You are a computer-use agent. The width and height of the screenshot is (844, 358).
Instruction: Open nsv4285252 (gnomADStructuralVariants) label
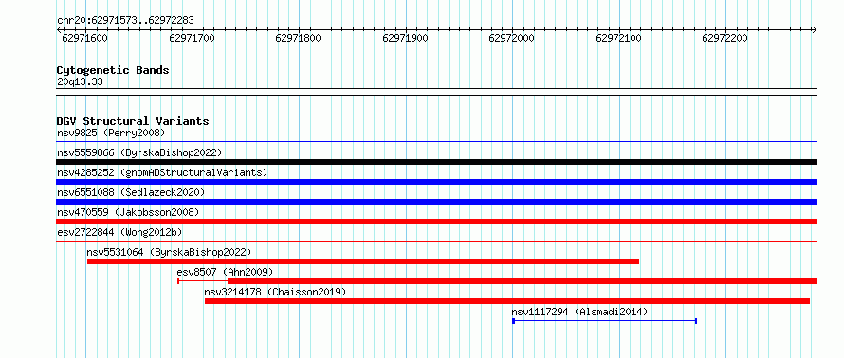[162, 172]
